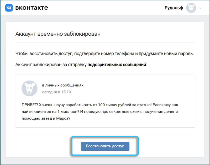Open Рудольф's profile avatar in header
Image resolution: width=210 pixels, height=165 pixels.
[191, 8]
